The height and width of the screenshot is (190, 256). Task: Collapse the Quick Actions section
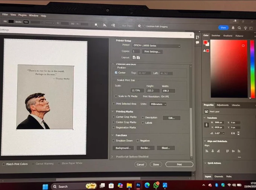pyautogui.click(x=205, y=163)
